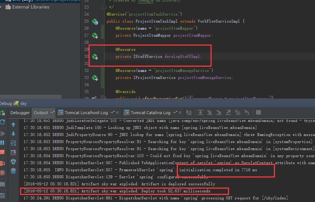Viewport: 315px width, 202px height.
Task: Click autowired dependency gutter icon on line 27
Action: point(95,36)
